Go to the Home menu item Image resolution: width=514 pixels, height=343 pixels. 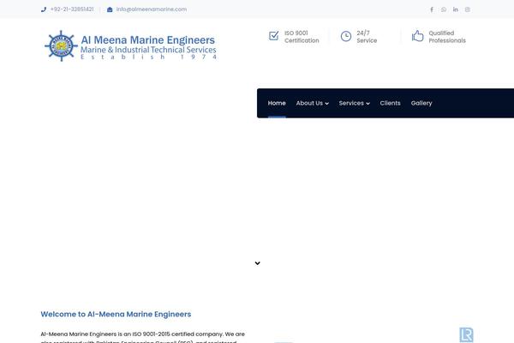click(x=277, y=103)
